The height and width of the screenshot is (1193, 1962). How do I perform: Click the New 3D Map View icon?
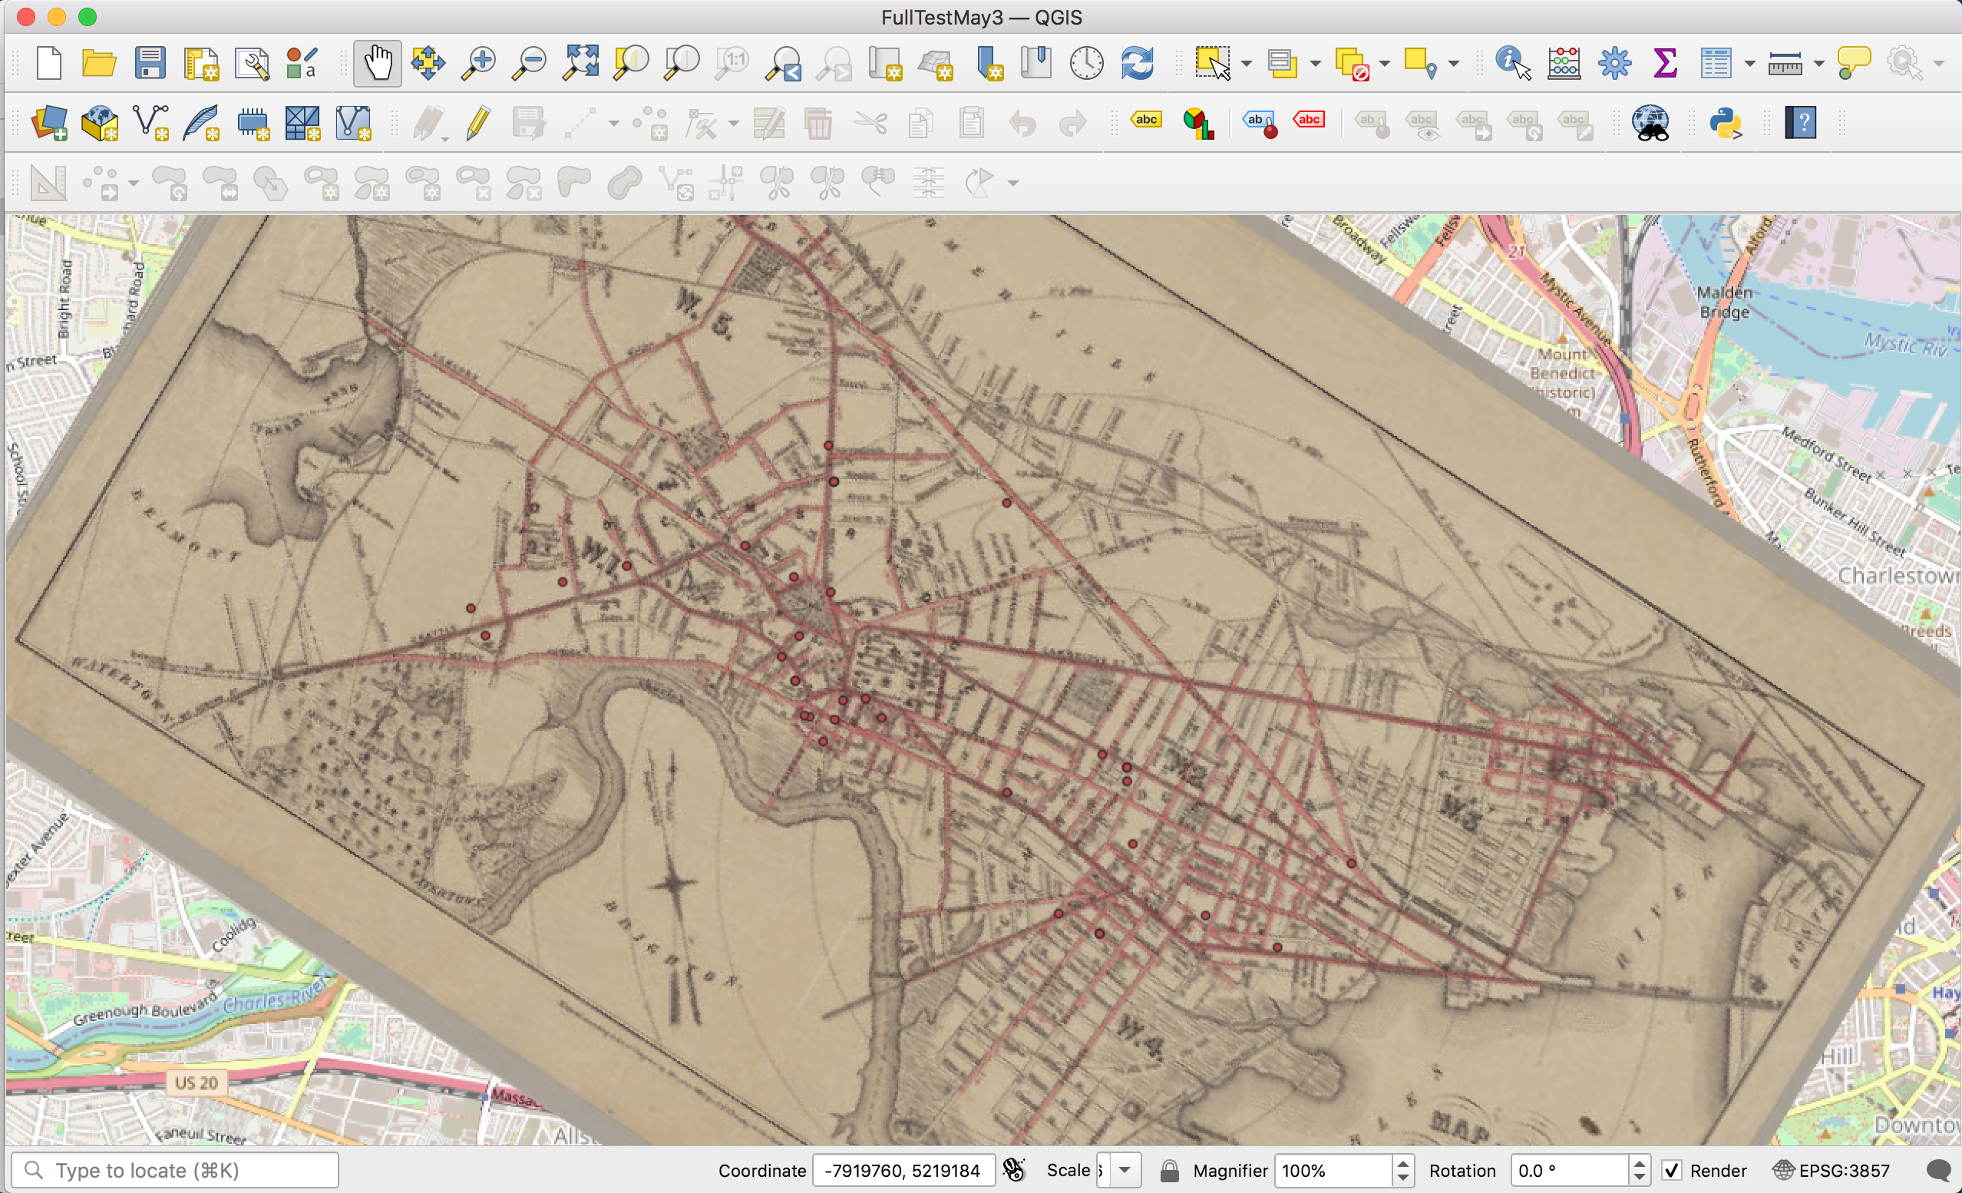coord(936,63)
